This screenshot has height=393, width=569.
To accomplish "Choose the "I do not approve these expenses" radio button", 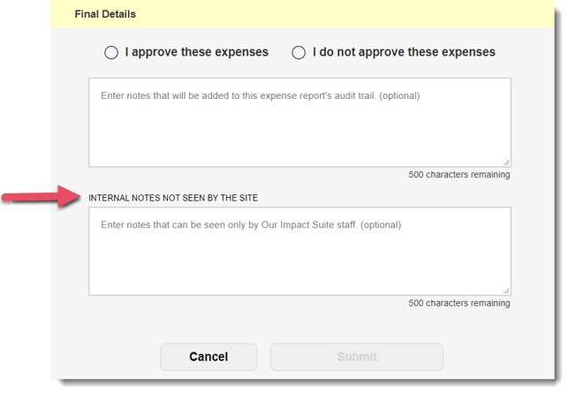I will [x=299, y=52].
